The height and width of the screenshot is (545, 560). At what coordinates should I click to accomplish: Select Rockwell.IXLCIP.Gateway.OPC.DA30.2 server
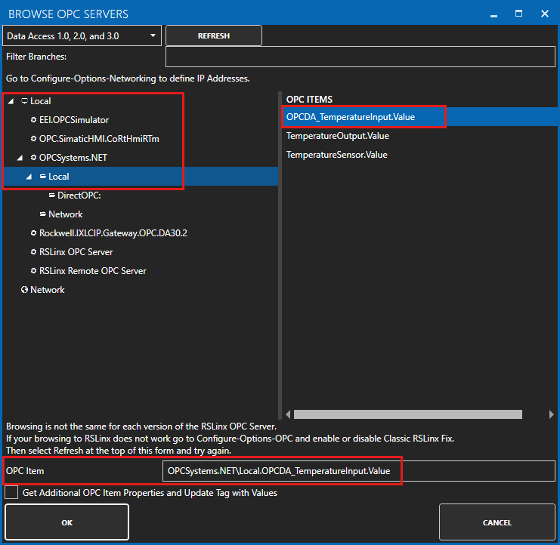coord(113,233)
